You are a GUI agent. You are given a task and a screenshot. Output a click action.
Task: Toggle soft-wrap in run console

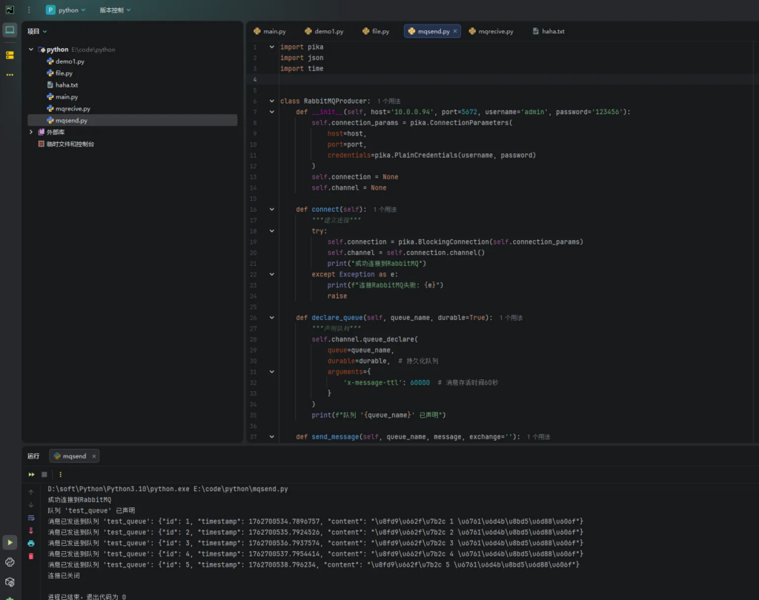31,518
